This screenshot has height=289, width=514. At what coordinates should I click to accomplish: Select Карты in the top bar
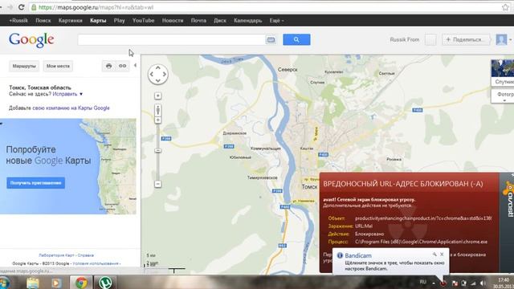click(98, 20)
